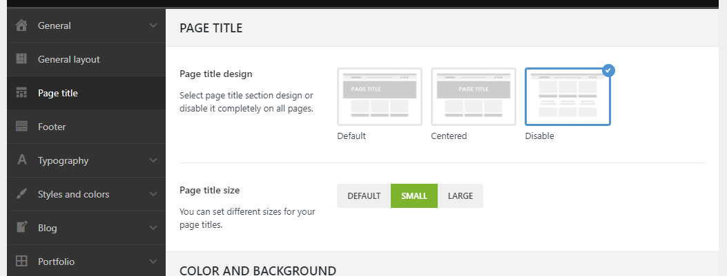Expand the Styles and colors chevron

(x=153, y=194)
